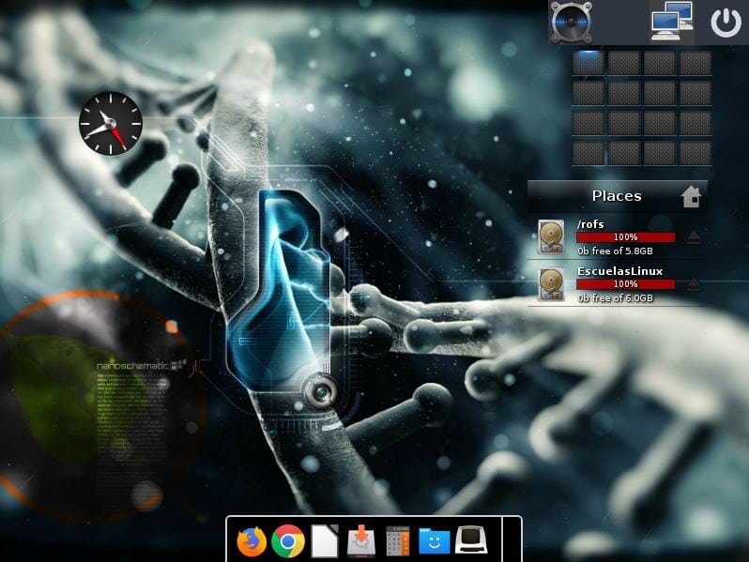Viewport: 749px width, 562px height.
Task: Open the power button system menu
Action: (x=726, y=23)
